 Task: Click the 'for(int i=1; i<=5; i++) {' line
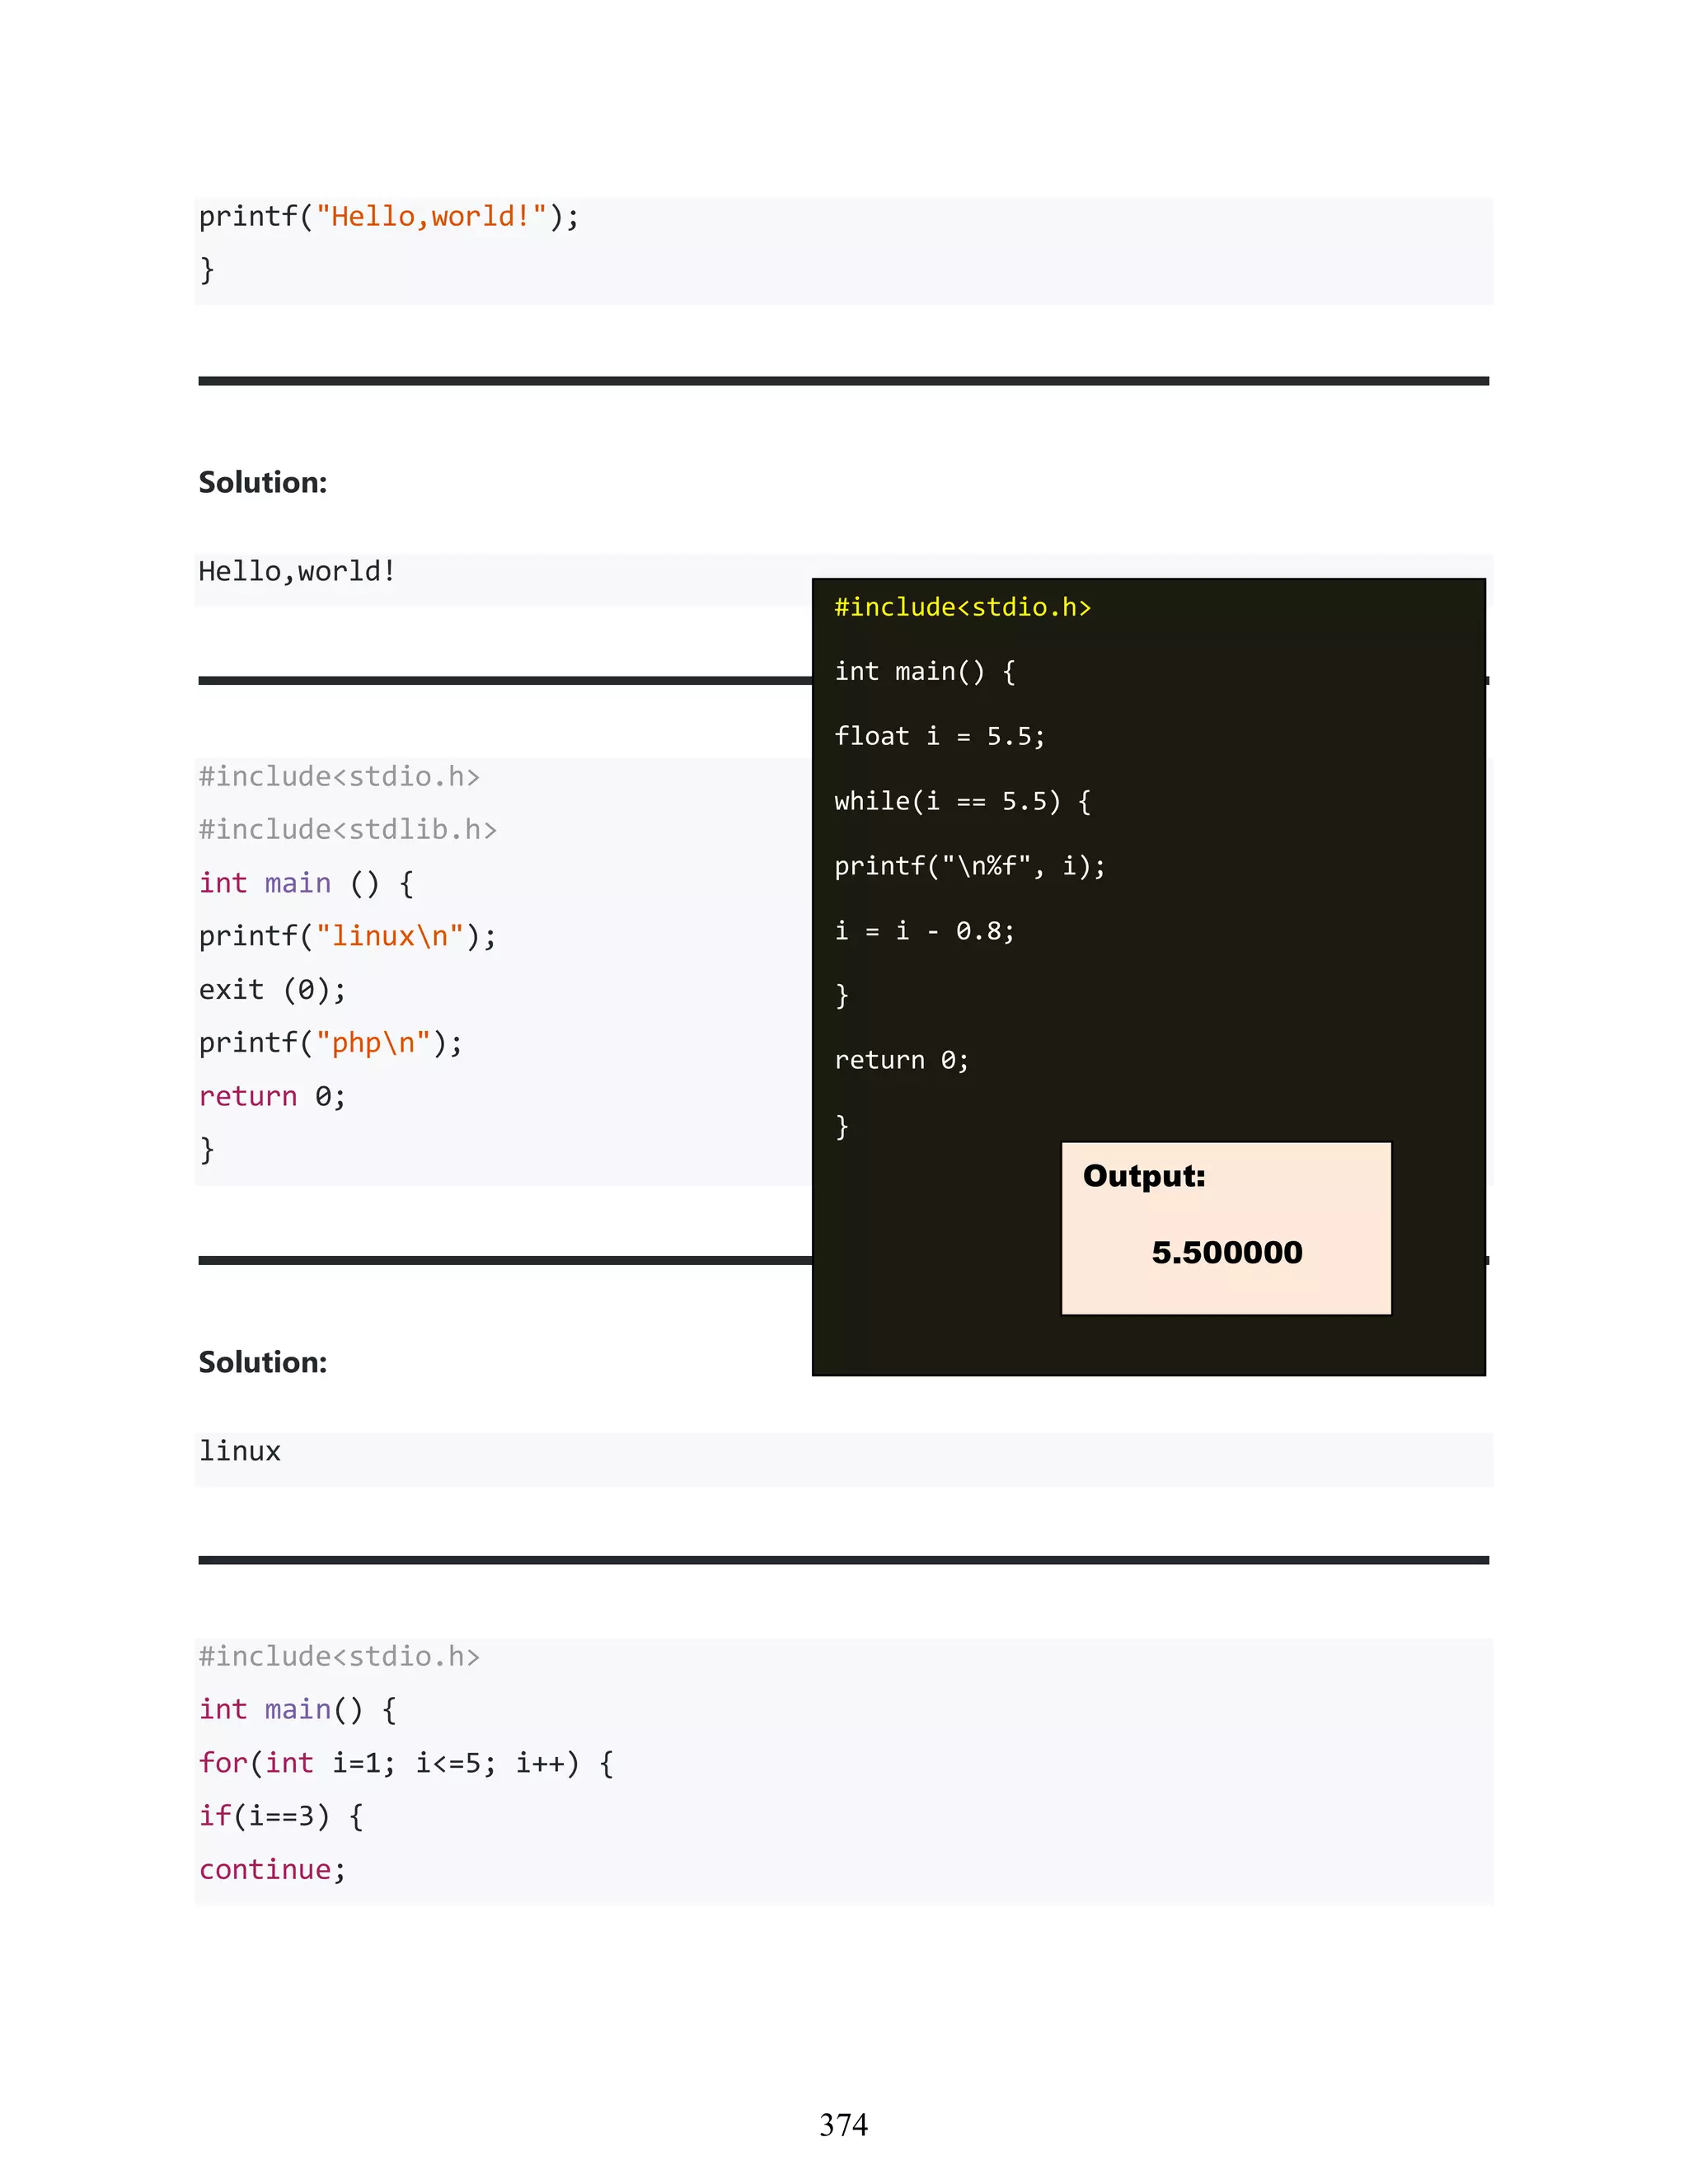406,1763
